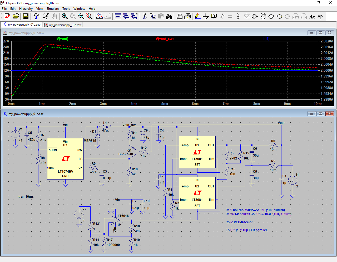Select the Draw Wire pencil tool

click(198, 16)
